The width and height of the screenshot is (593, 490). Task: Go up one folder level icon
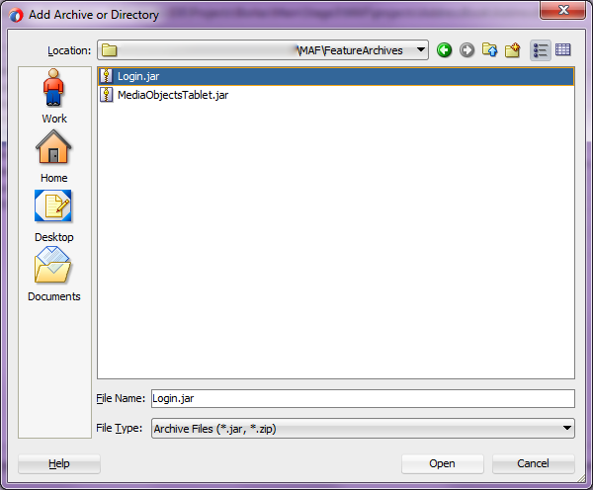click(490, 50)
